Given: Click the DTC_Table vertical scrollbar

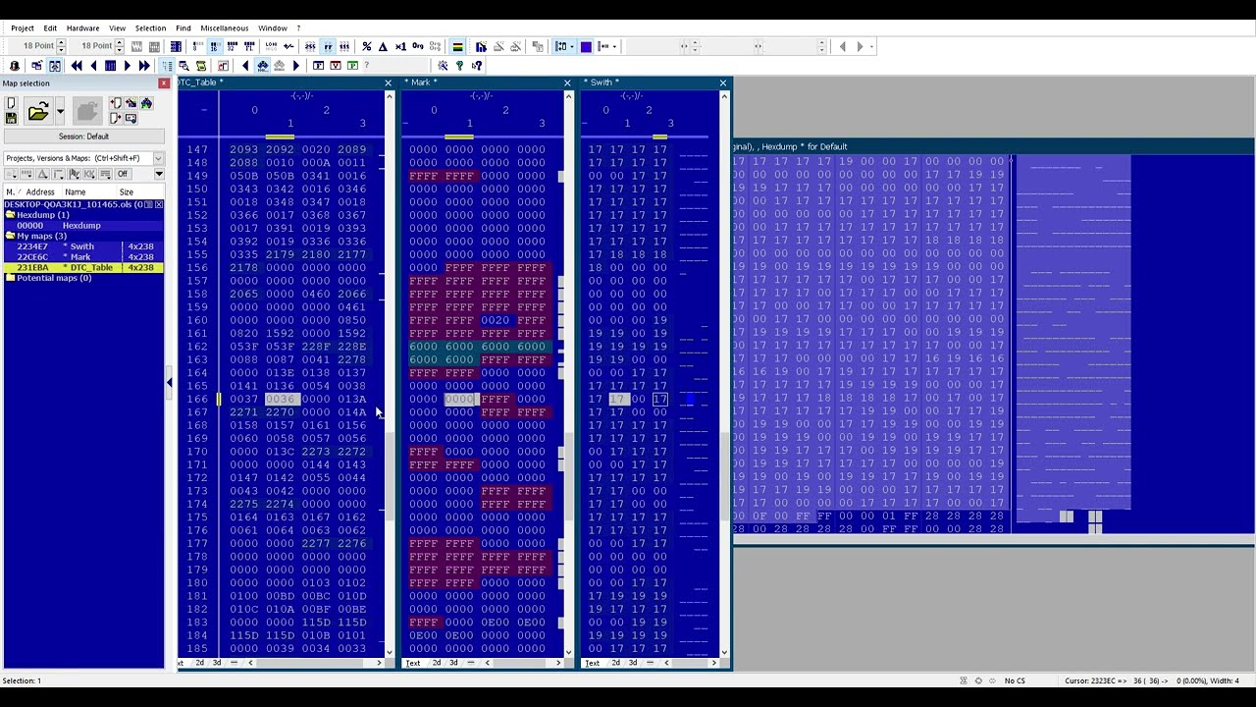Looking at the screenshot, I should point(390,373).
